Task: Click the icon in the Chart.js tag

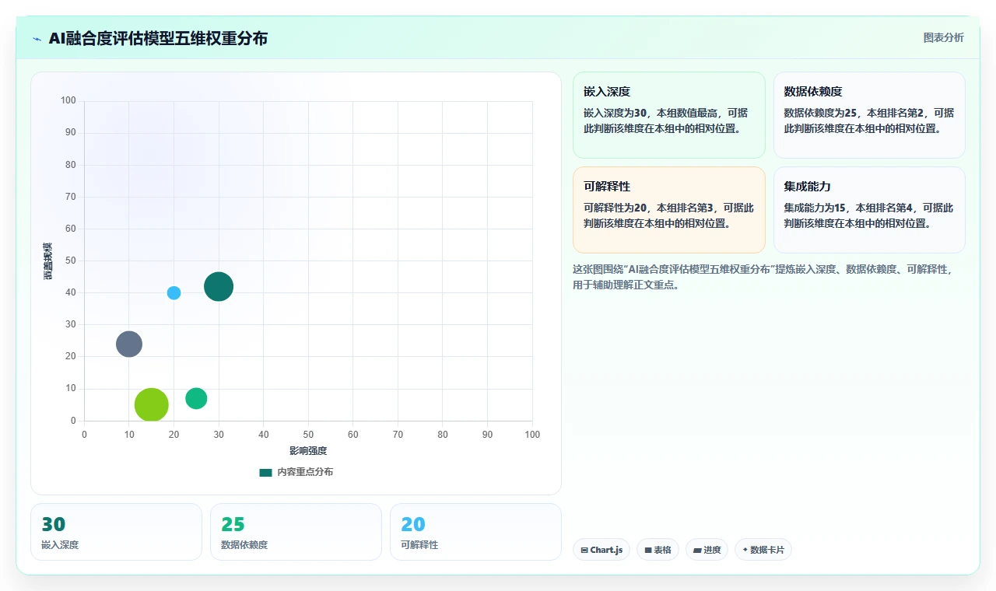Action: click(x=584, y=550)
